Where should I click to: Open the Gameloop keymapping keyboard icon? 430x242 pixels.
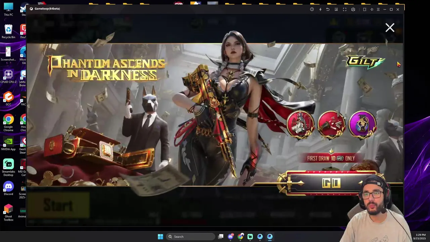click(336, 9)
